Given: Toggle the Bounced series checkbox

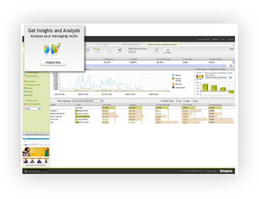Looking at the screenshot, I should click(173, 84).
